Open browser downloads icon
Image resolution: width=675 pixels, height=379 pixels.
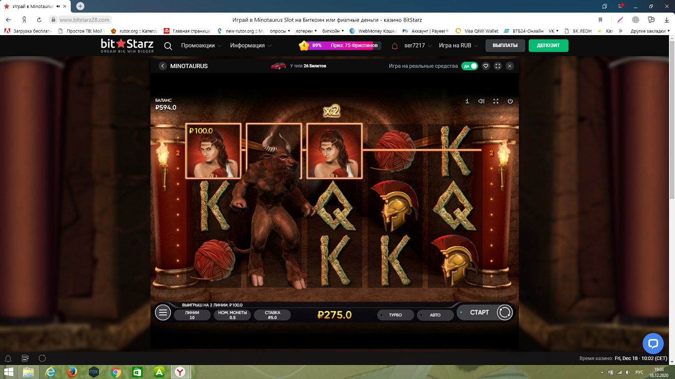tap(666, 20)
